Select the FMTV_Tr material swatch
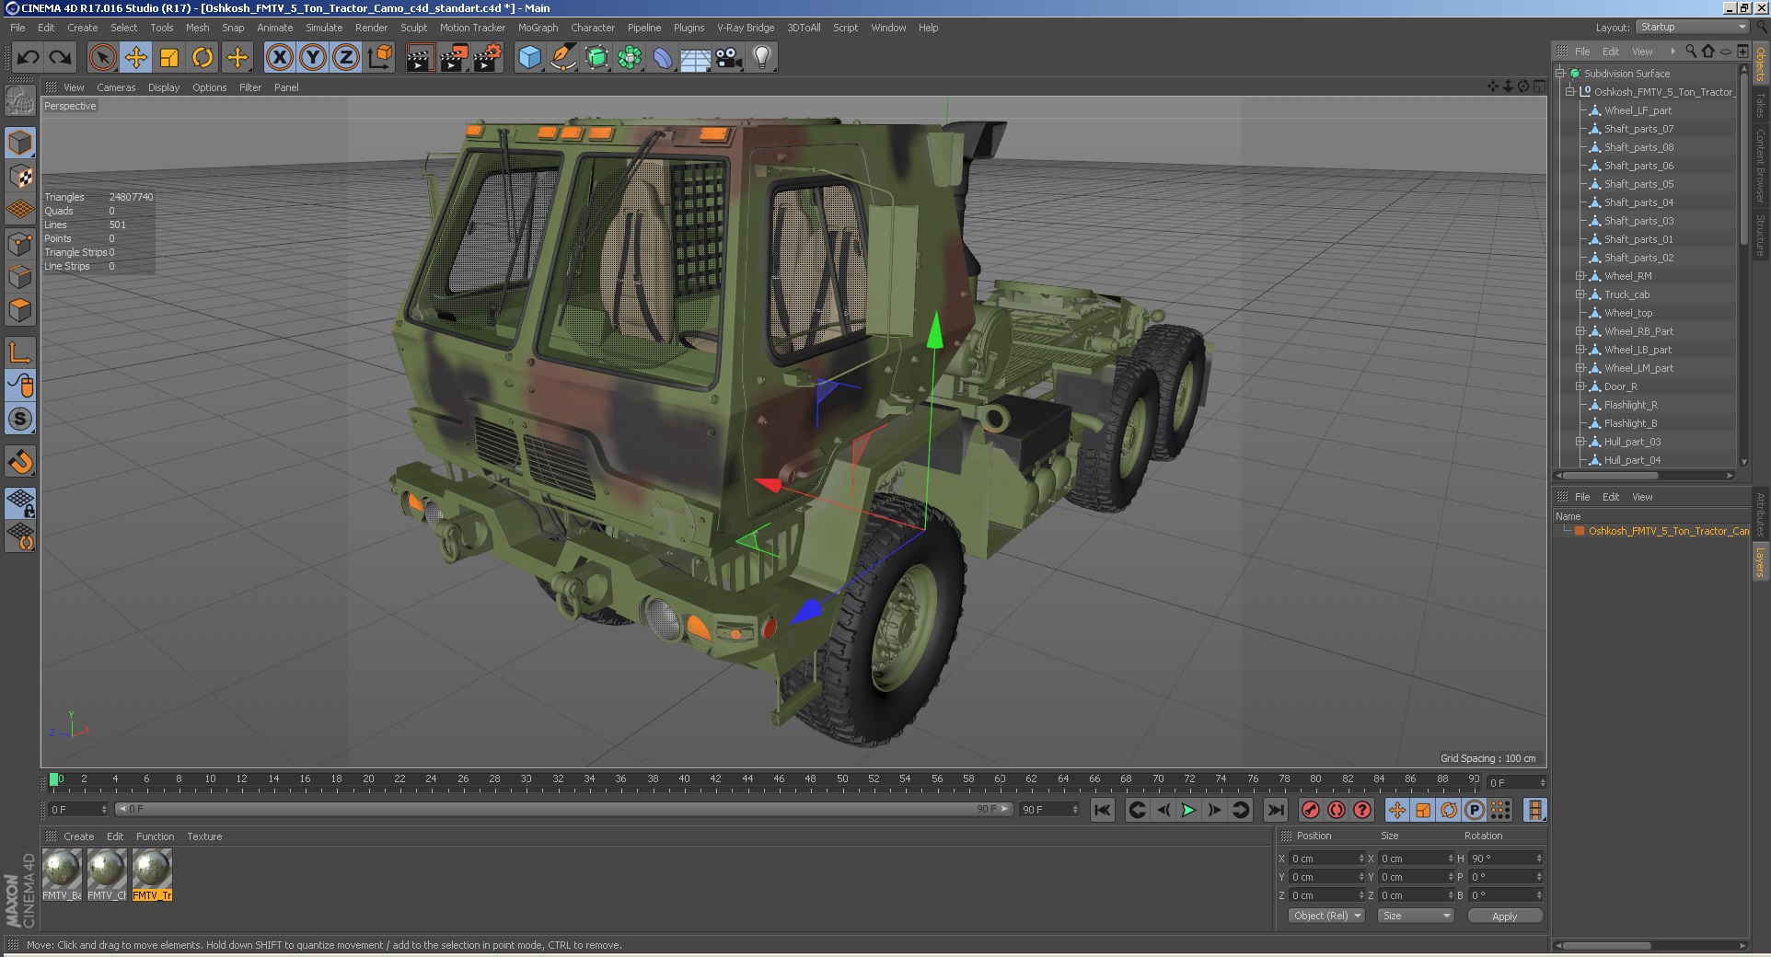 point(152,873)
